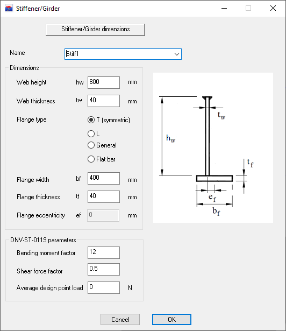Click the Dimensions group label
286x331 pixels.
click(x=24, y=68)
